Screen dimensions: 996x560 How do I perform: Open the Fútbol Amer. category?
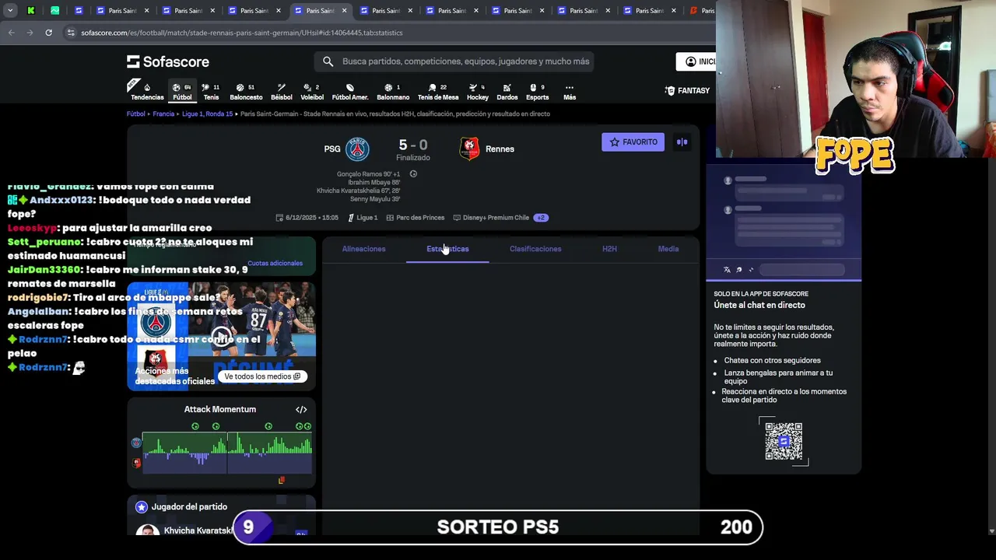click(350, 91)
